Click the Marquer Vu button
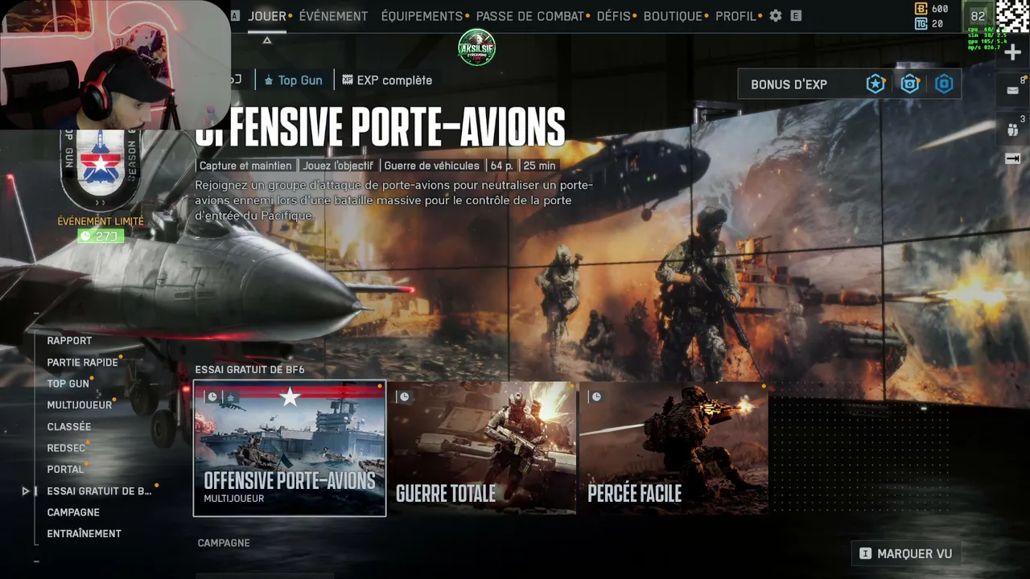1030x579 pixels. tap(906, 553)
